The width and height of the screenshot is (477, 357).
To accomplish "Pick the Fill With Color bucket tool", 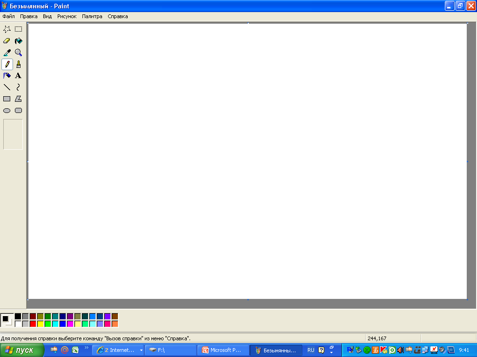I will tap(19, 41).
